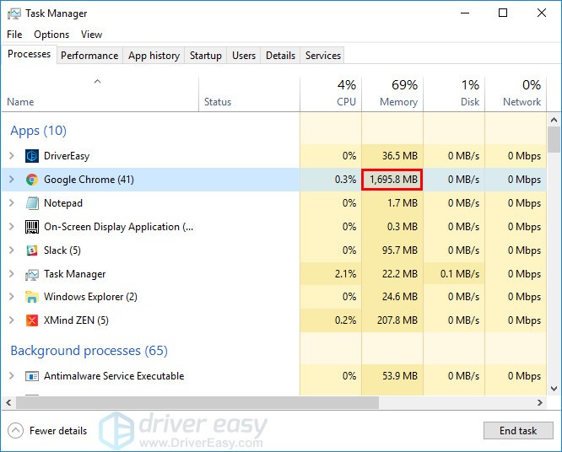Expand the Antimalware Service Executable row

[12, 376]
